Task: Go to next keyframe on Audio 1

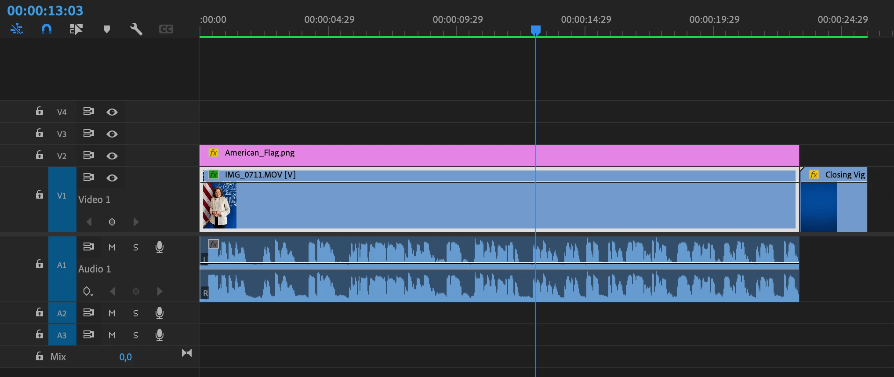Action: (x=160, y=291)
